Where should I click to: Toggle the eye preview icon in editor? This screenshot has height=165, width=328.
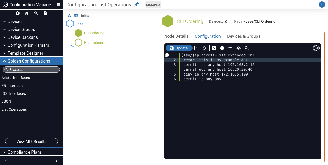pos(238,48)
